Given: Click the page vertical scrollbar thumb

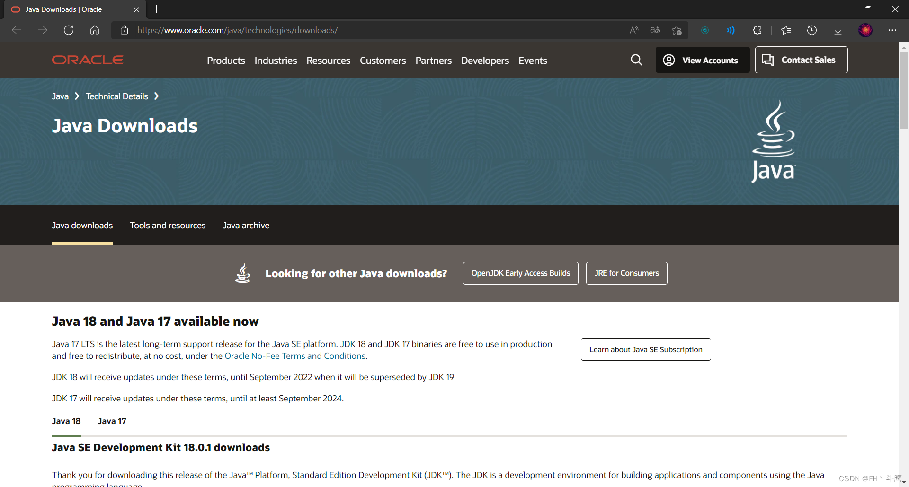Looking at the screenshot, I should point(904,90).
